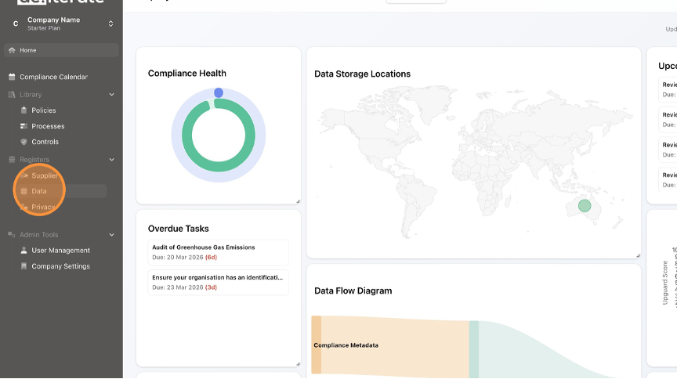Screen dimensions: 677x379
Task: Open the Supplier register menu item
Action: point(44,175)
